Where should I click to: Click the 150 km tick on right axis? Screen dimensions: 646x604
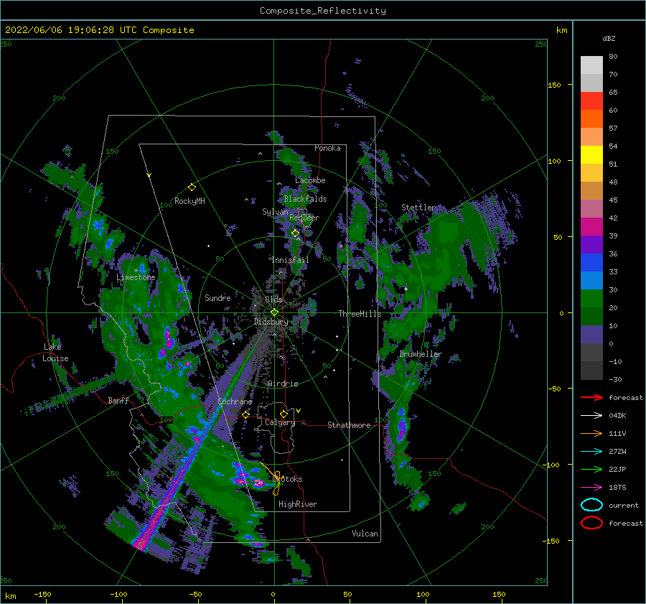[x=554, y=85]
